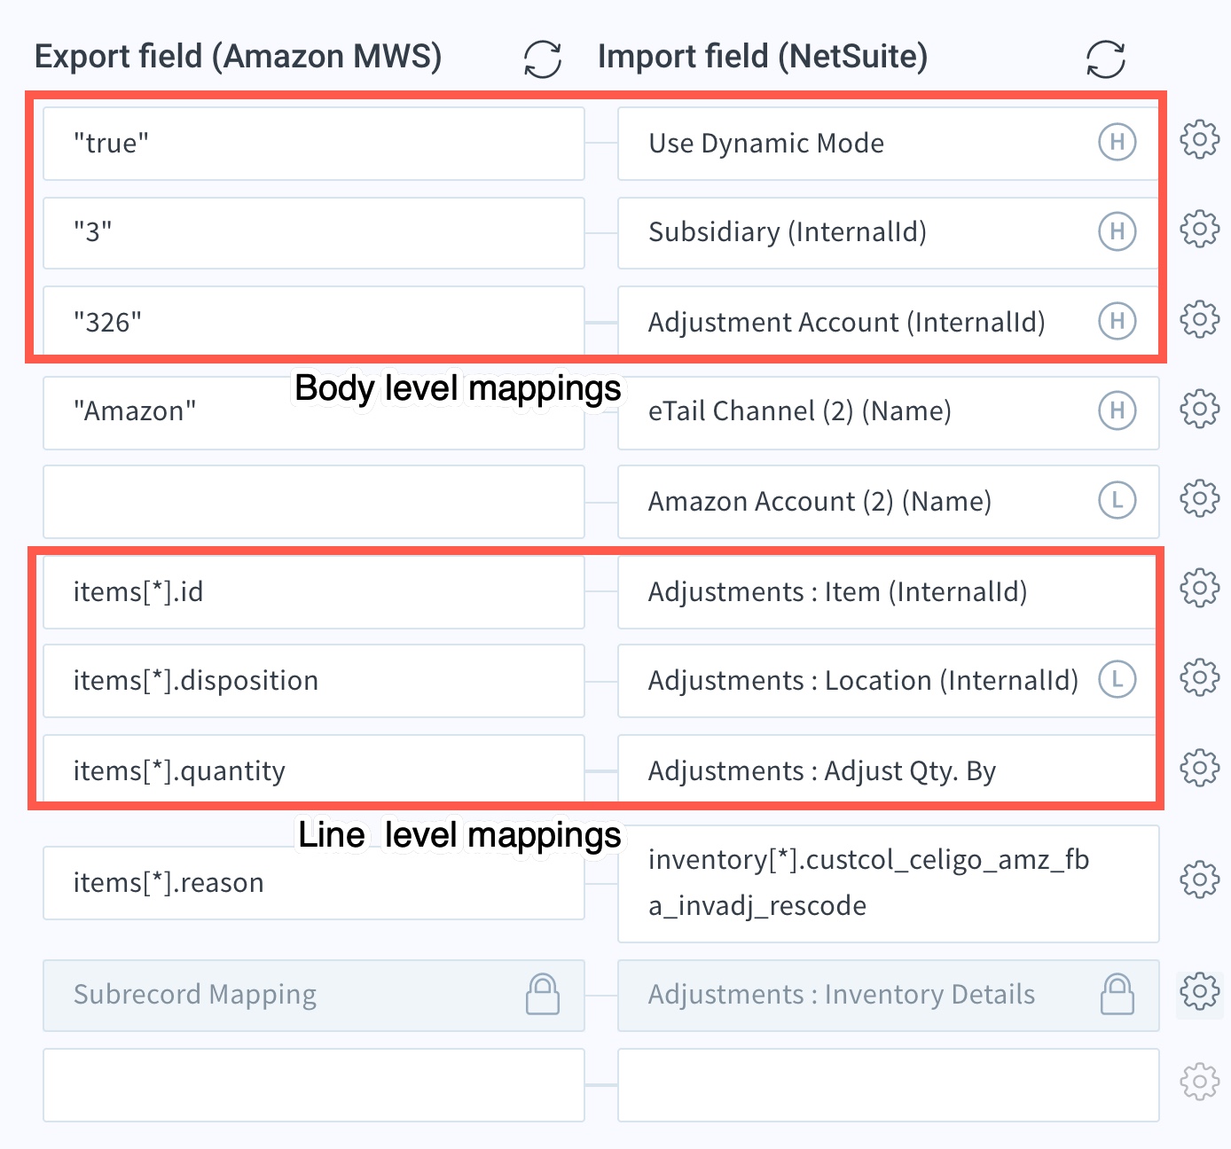The image size is (1231, 1149).
Task: Click the "true" export field input
Action: click(313, 144)
